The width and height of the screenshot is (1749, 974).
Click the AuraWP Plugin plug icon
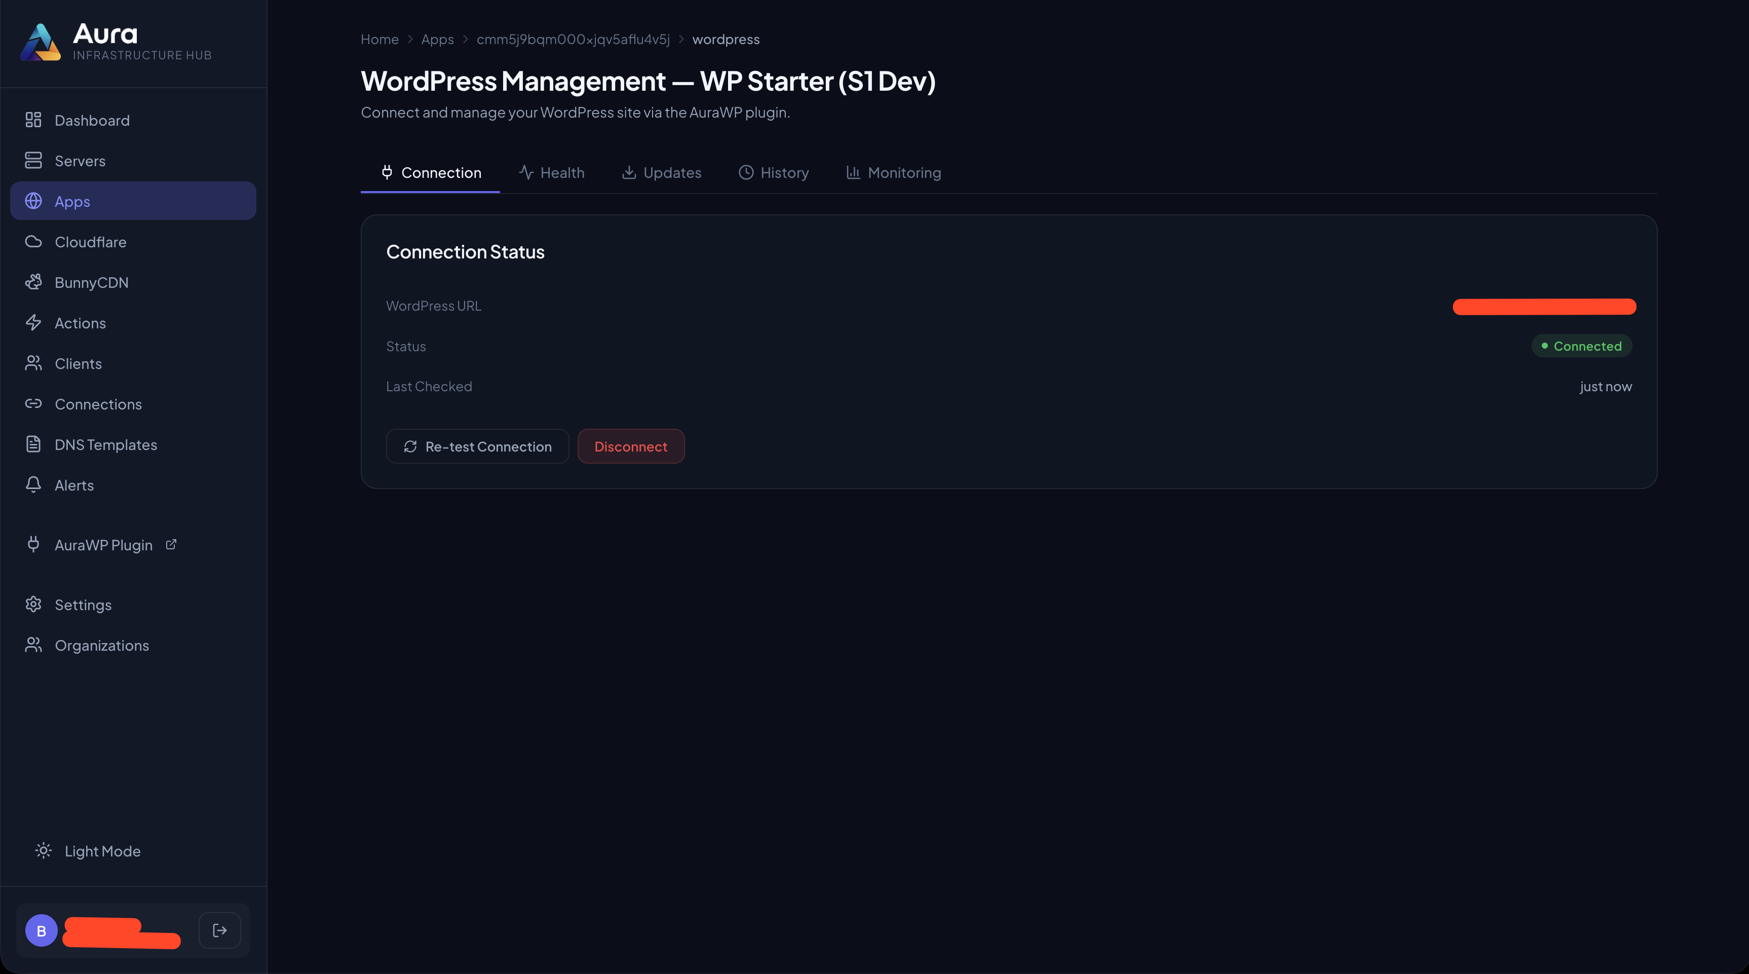point(34,544)
